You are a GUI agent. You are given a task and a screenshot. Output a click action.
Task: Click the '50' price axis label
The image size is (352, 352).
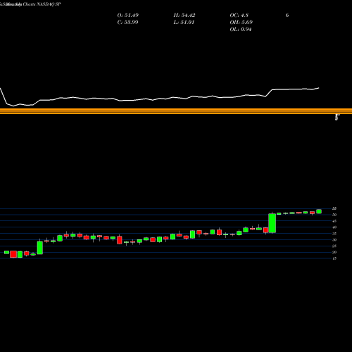[x=334, y=215]
